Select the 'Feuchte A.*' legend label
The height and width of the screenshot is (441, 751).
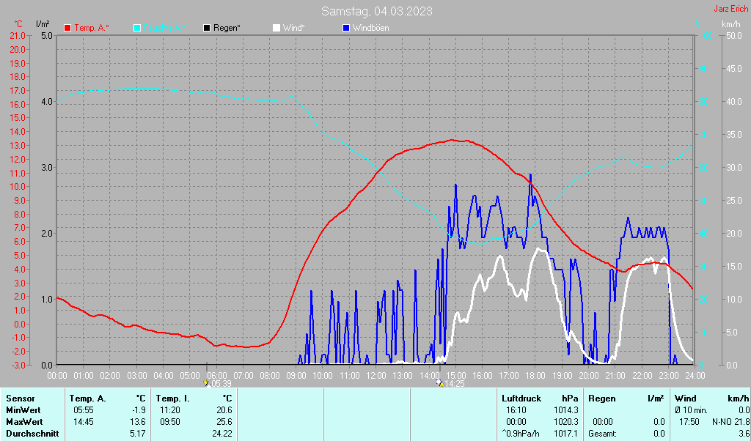tap(164, 29)
